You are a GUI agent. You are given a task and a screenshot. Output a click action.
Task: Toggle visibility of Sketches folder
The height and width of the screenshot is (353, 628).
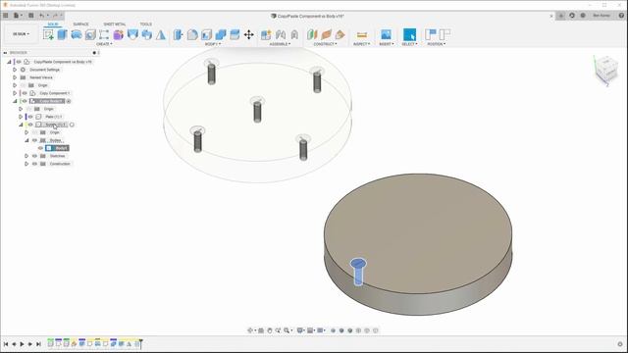(35, 156)
